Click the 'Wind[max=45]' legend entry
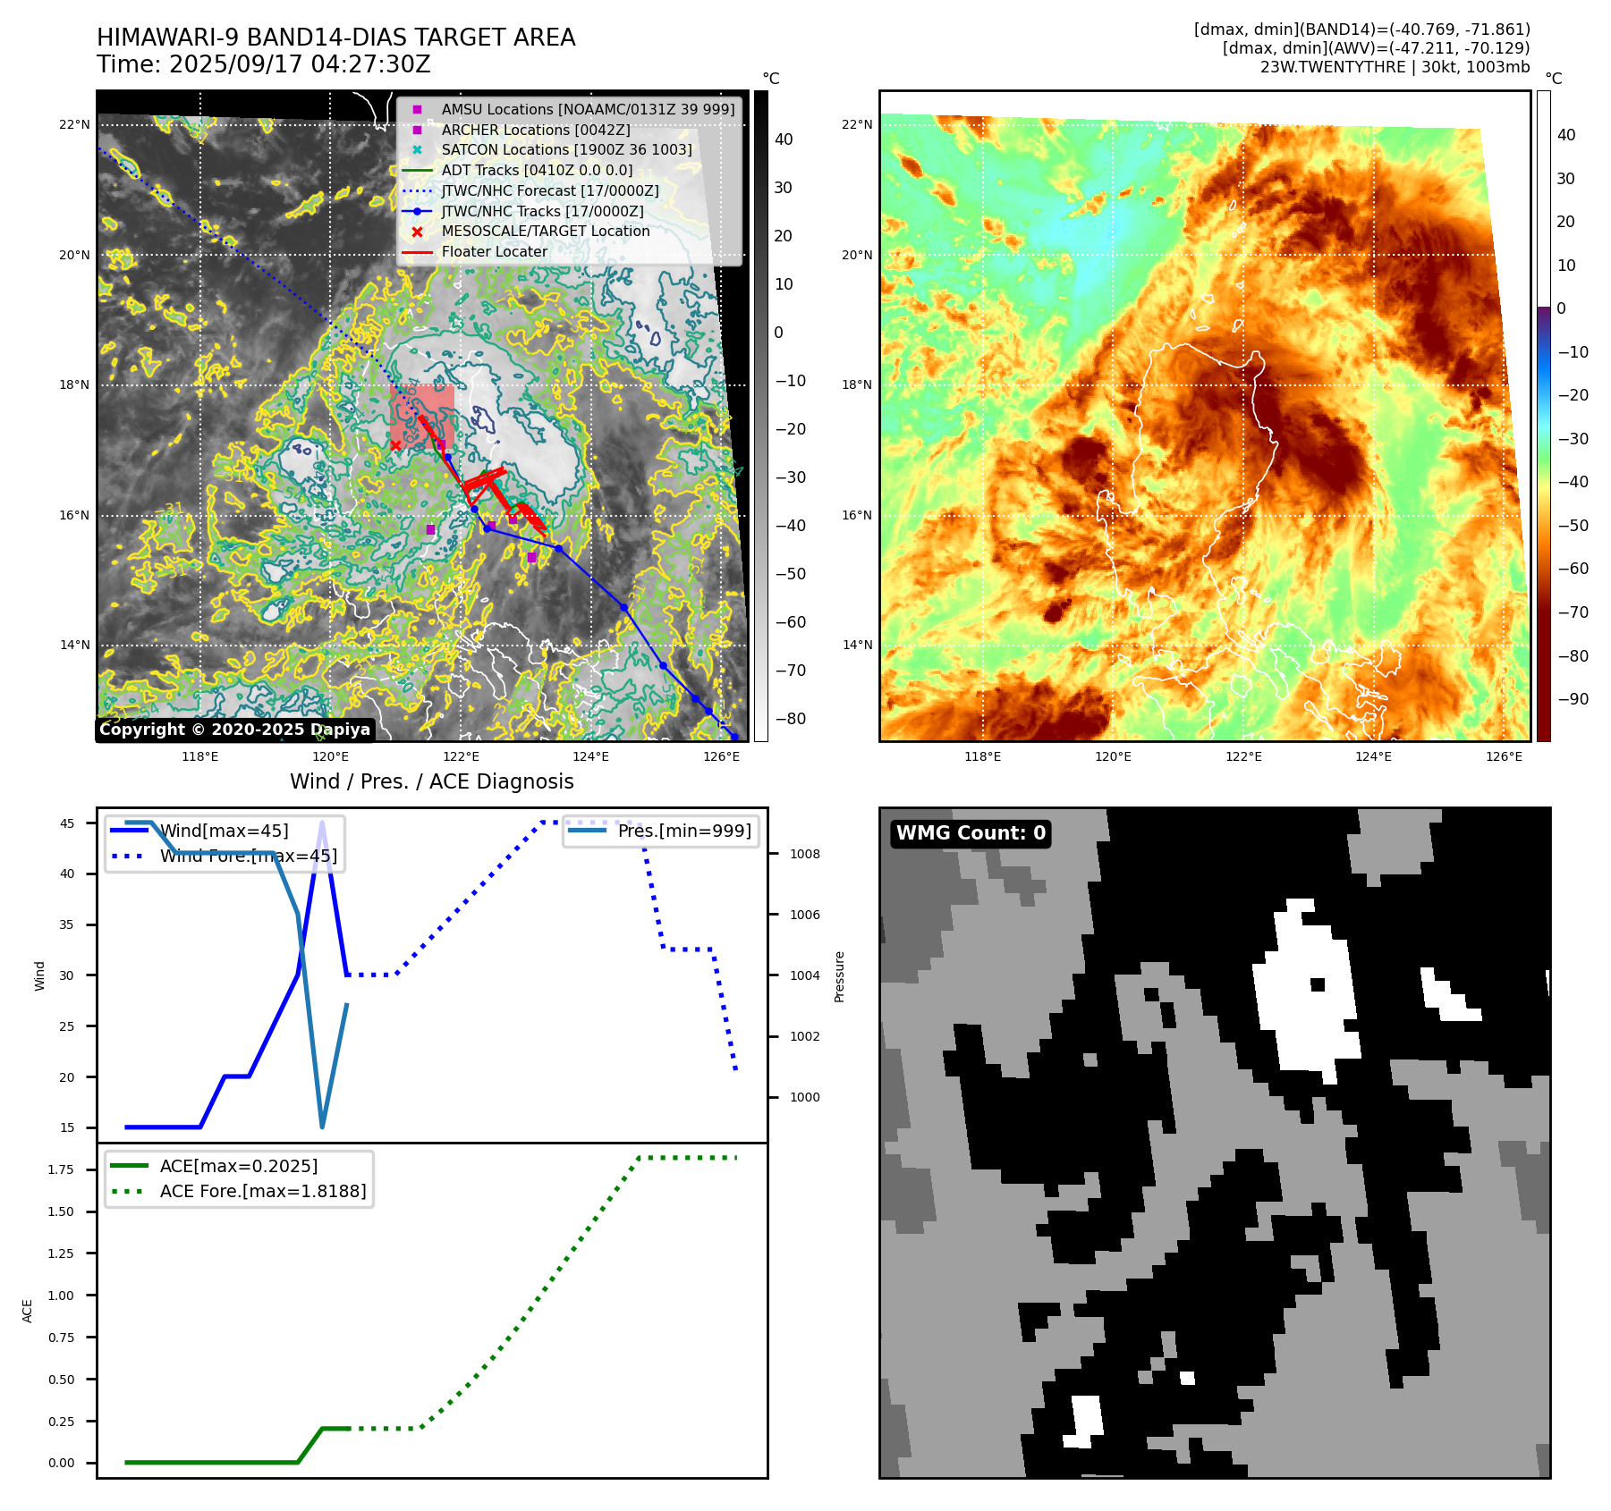 coord(199,831)
